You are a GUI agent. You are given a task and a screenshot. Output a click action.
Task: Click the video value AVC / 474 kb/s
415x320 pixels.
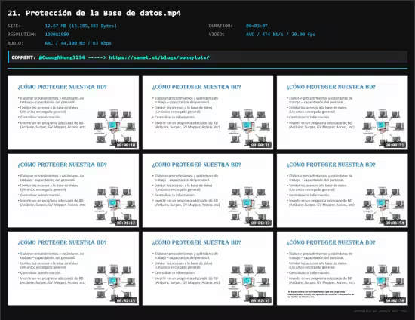pos(281,35)
